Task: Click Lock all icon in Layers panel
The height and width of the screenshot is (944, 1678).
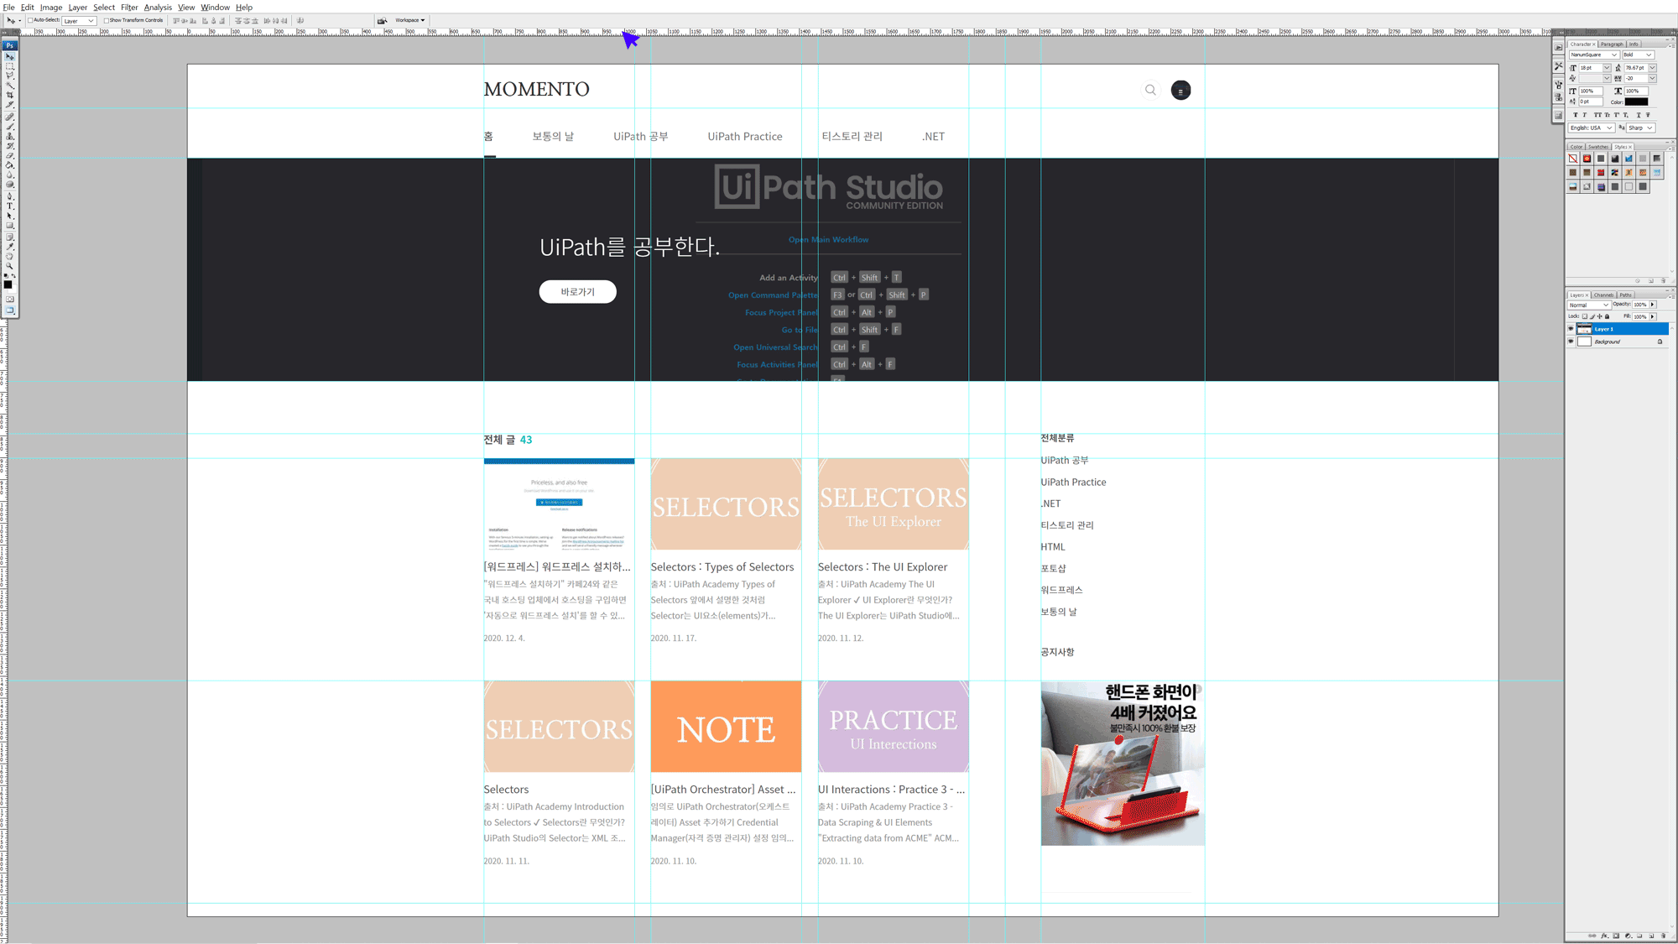Action: [x=1608, y=316]
